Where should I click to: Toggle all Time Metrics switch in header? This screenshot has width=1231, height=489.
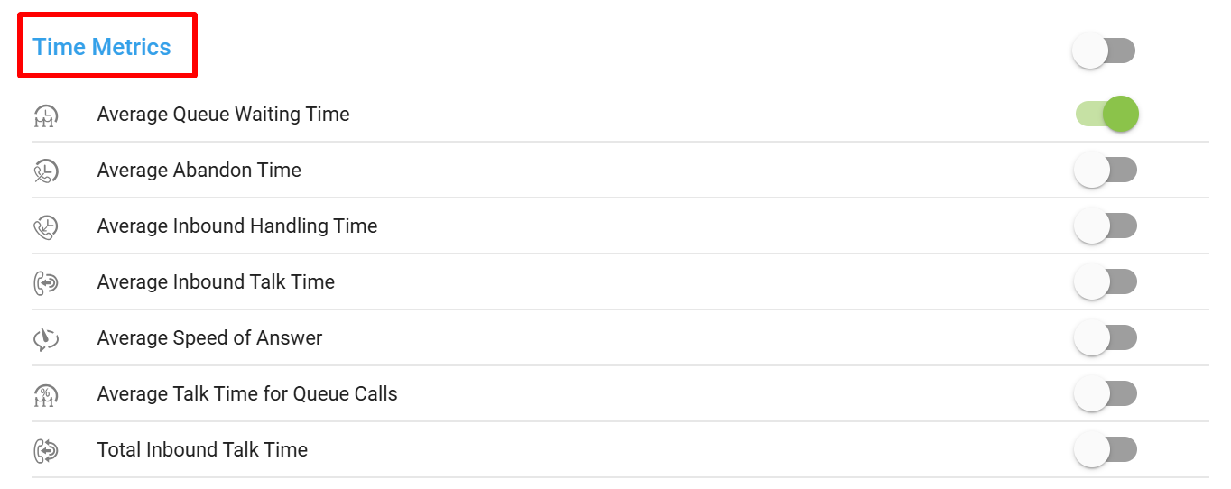(x=1104, y=51)
